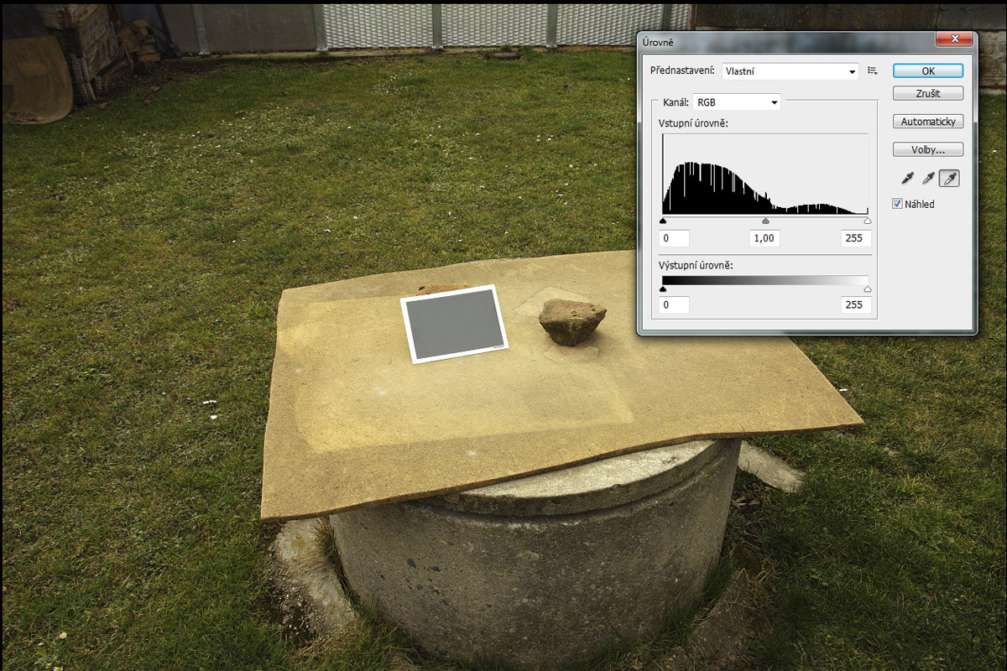1007x671 pixels.
Task: Apply Automaticky auto levels
Action: 927,122
